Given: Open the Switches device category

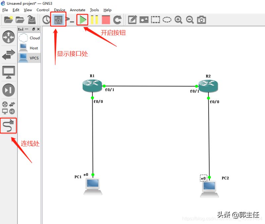Looking at the screenshot, I should pyautogui.click(x=9, y=54).
